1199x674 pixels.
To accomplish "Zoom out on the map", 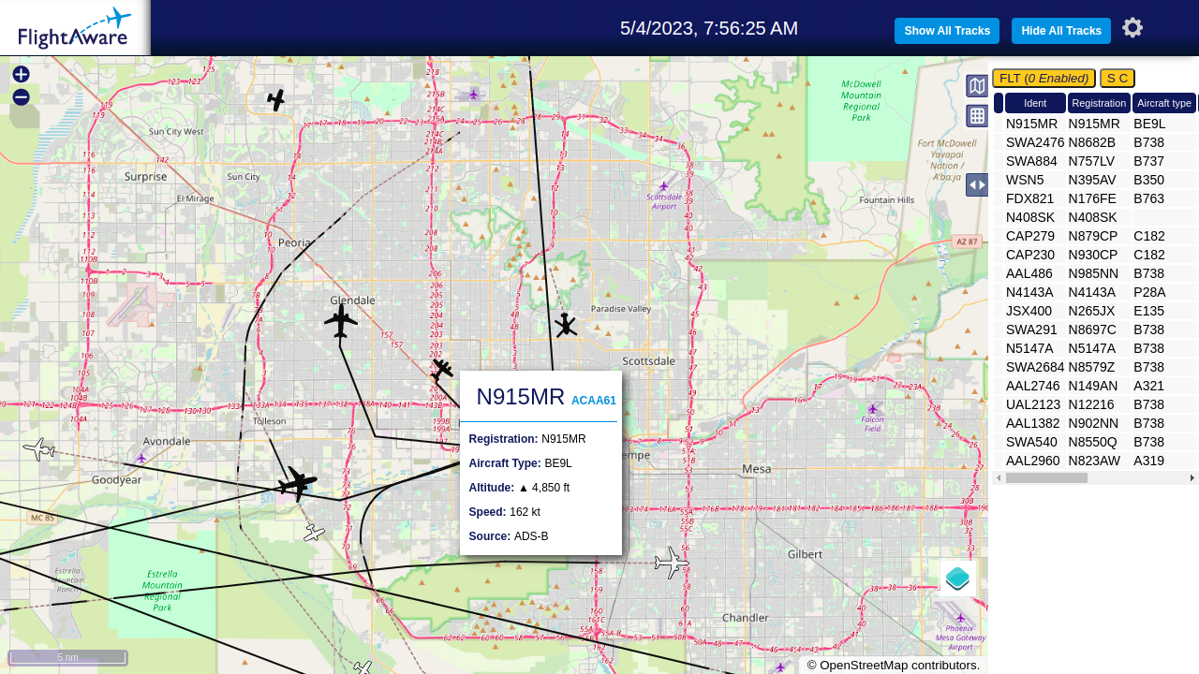I will [21, 97].
